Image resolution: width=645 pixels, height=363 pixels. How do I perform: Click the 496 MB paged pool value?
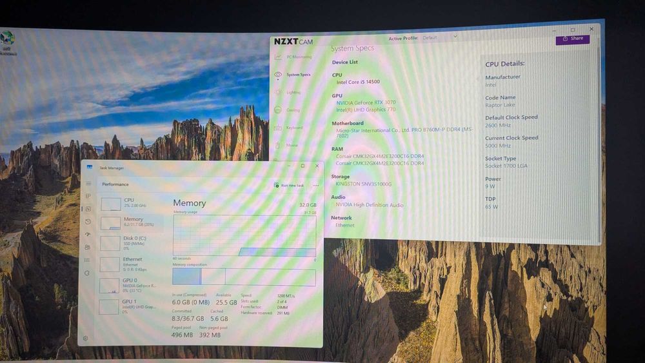182,335
